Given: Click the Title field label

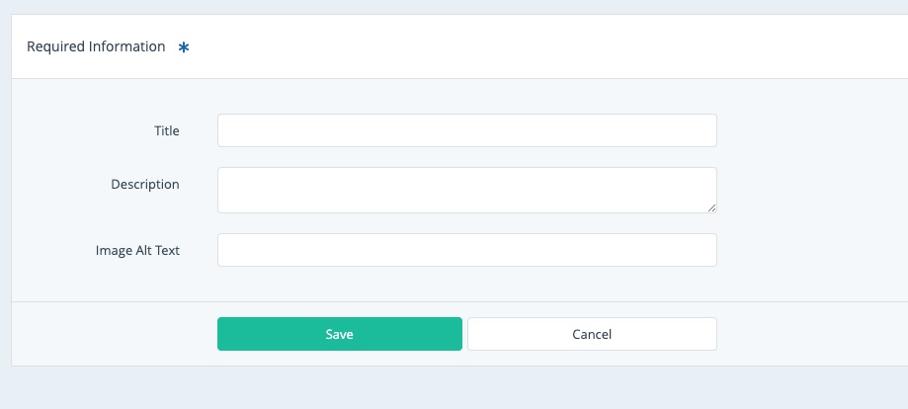Looking at the screenshot, I should coord(167,130).
